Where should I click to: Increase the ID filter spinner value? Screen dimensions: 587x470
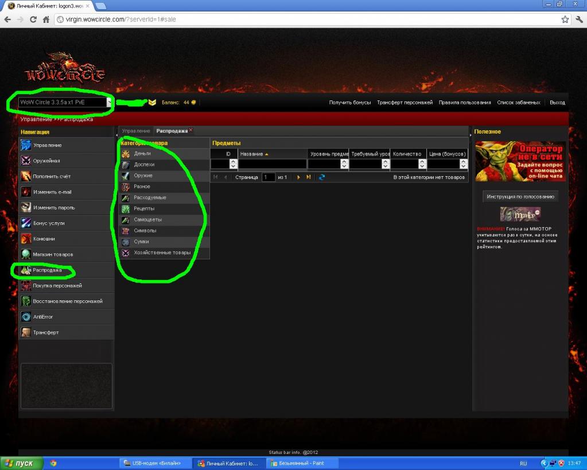click(234, 161)
